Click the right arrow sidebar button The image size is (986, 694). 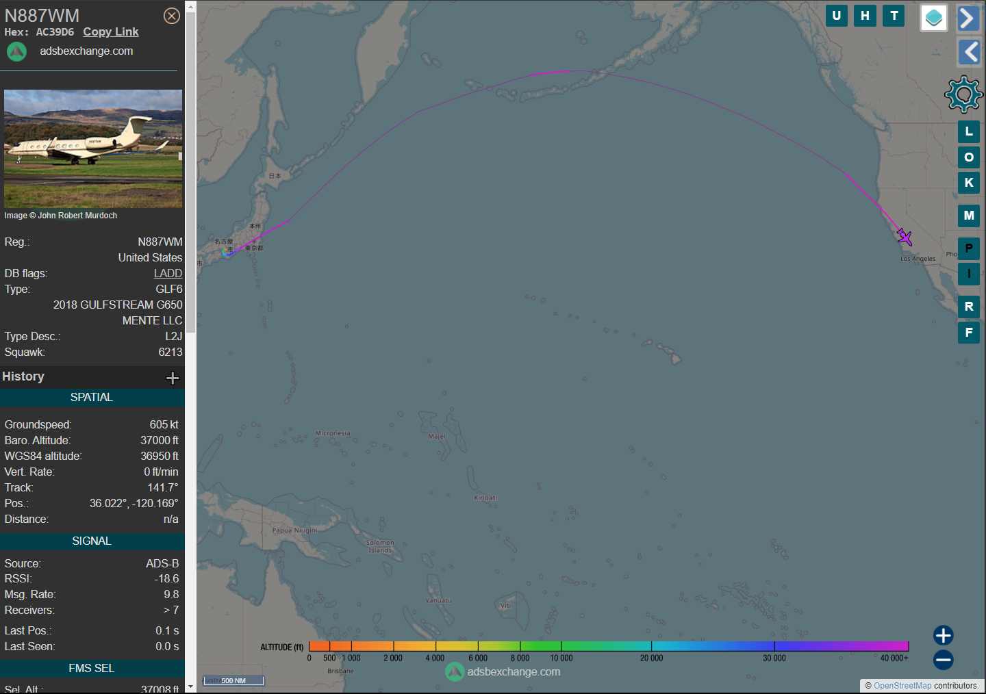(x=968, y=18)
